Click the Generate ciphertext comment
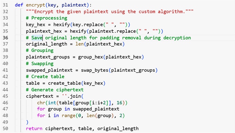This screenshot has width=235, height=133. pos(55,90)
